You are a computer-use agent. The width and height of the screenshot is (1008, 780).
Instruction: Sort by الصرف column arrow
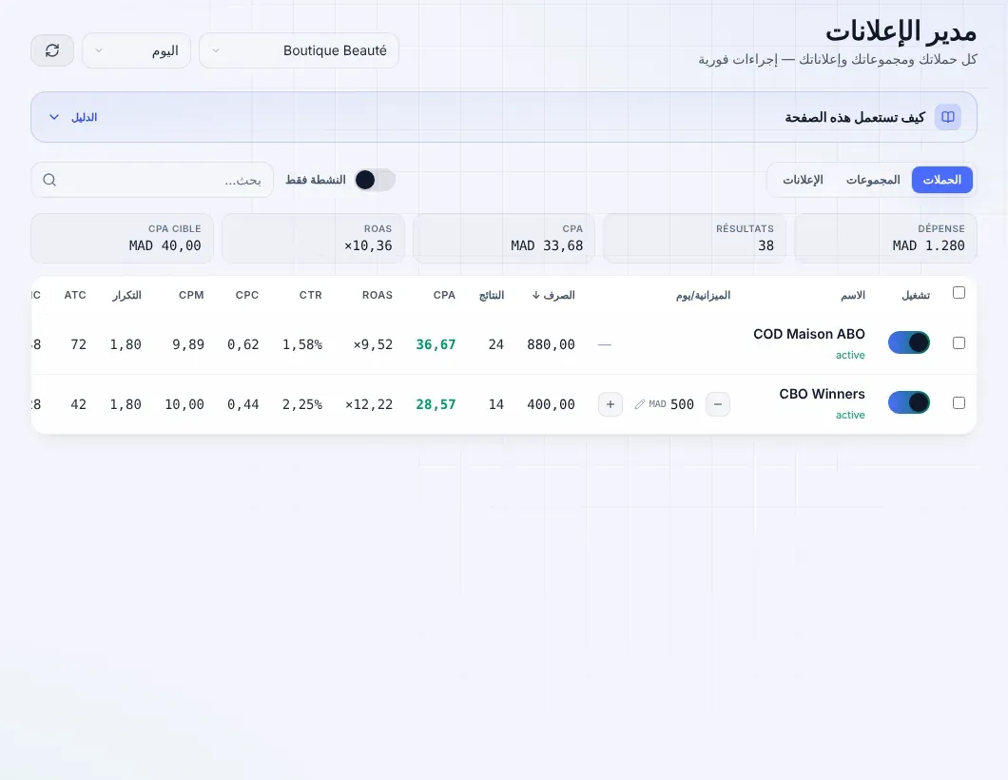535,295
